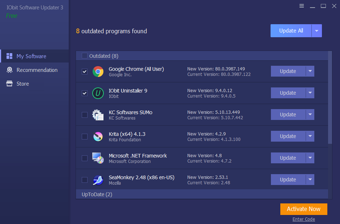340x224 pixels.
Task: Check the Krita (x64) checkbox
Action: point(85,137)
